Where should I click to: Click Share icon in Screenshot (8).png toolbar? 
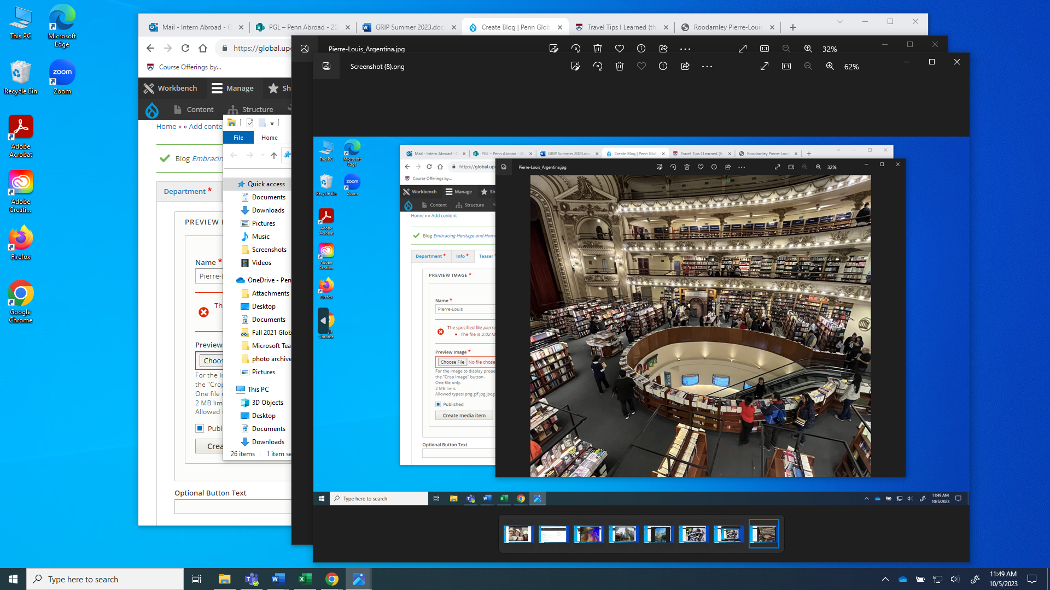click(x=685, y=66)
